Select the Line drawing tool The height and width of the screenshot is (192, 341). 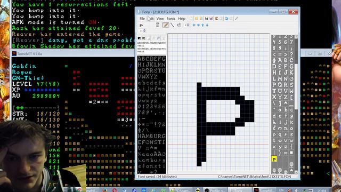coord(172,25)
